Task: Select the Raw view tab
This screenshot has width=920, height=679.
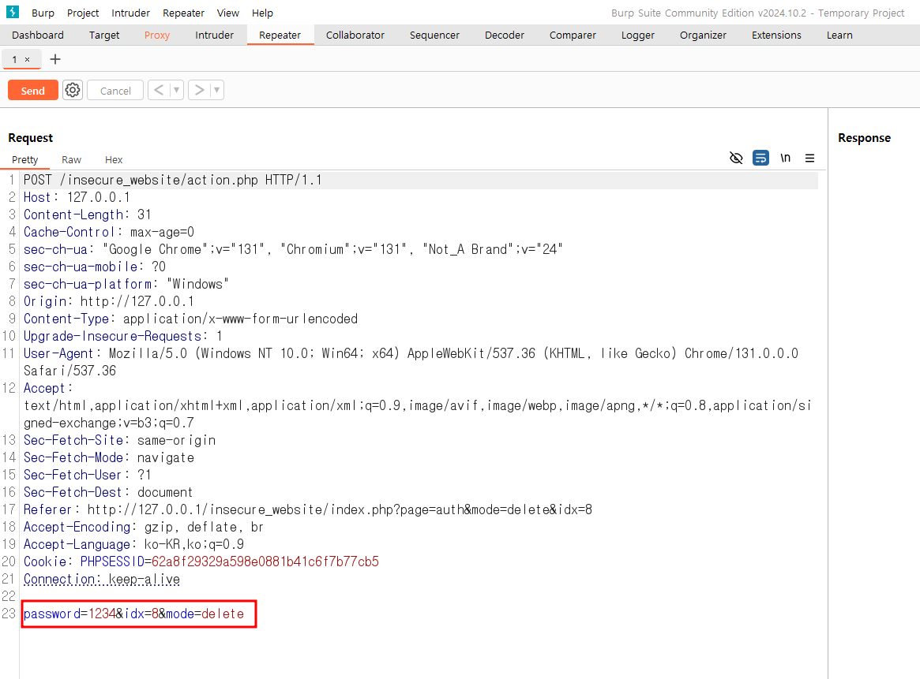Action: pyautogui.click(x=71, y=160)
